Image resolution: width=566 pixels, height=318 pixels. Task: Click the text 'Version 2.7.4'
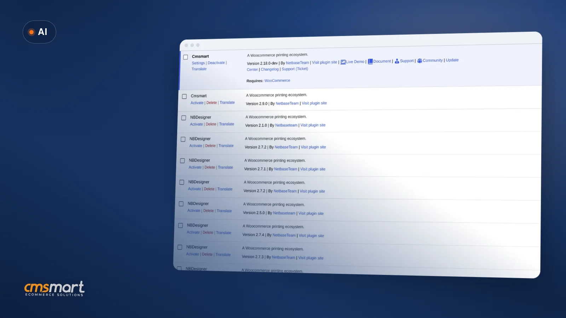pos(253,235)
